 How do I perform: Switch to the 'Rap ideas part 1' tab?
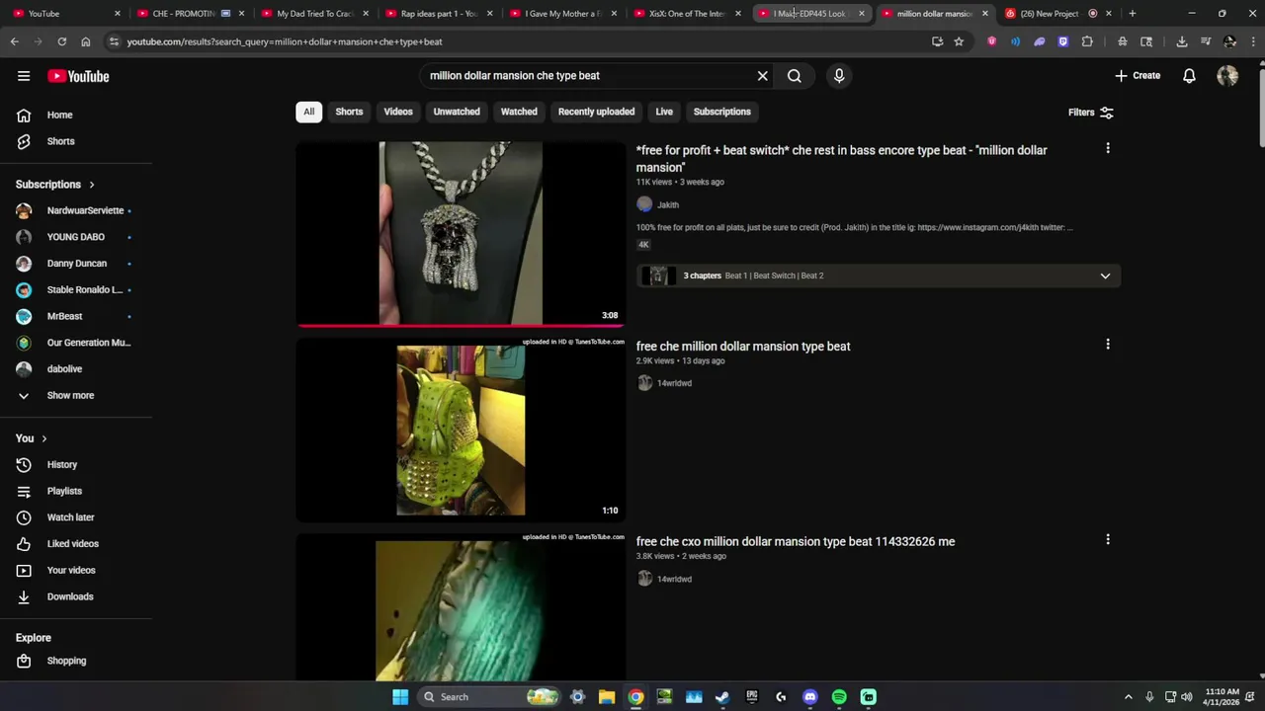439,14
